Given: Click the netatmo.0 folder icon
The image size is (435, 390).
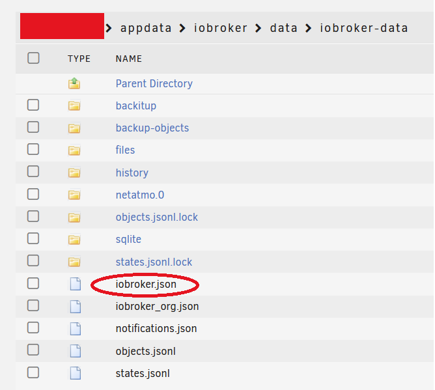Looking at the screenshot, I should (74, 195).
